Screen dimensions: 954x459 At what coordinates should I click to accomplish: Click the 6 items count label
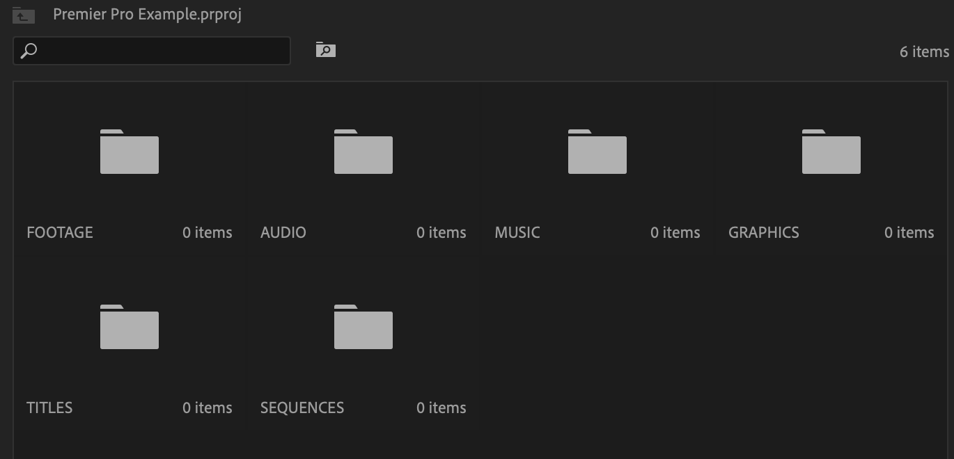pos(923,51)
